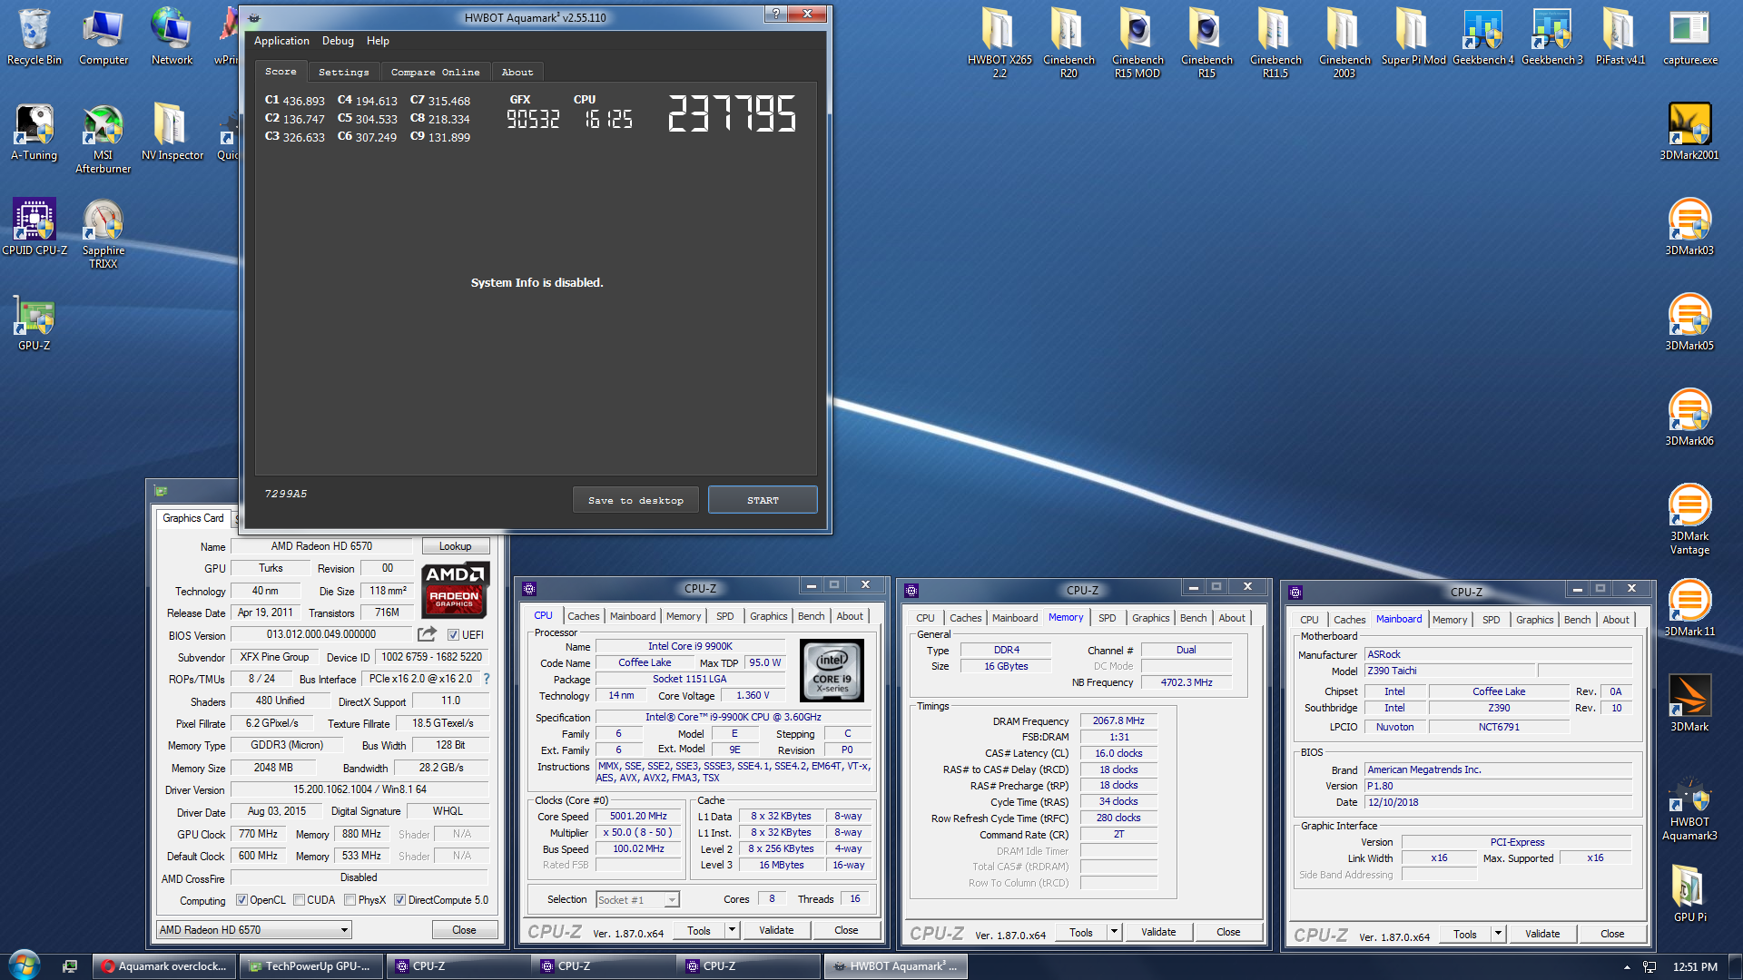Open the Debug menu in Aquamark
Screen dimensions: 1743x980
pos(338,41)
